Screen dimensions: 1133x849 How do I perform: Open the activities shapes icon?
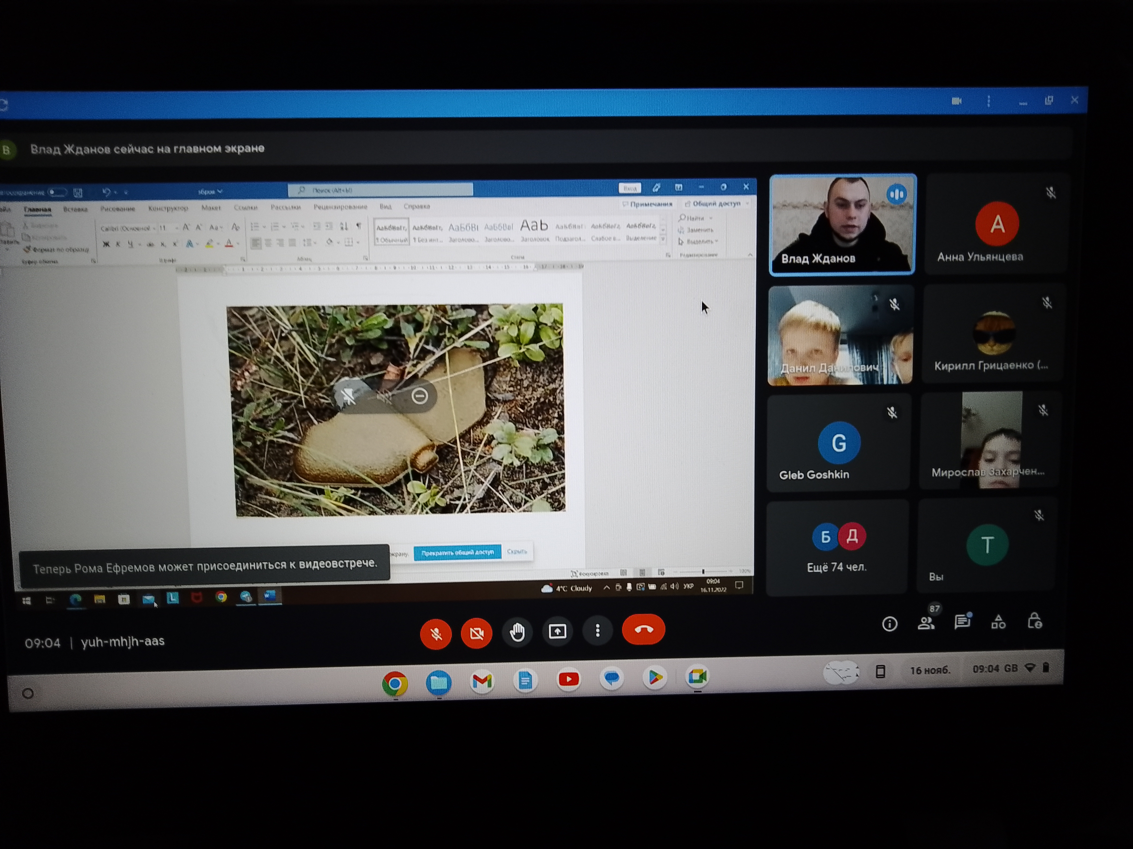[x=998, y=621]
